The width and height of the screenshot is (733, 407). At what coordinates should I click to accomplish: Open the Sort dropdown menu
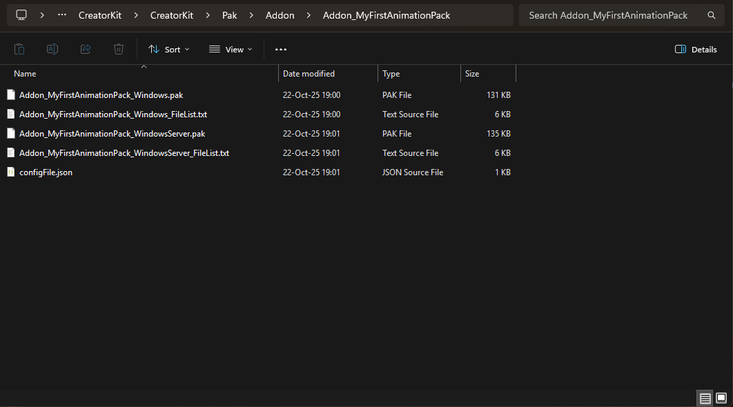tap(169, 50)
